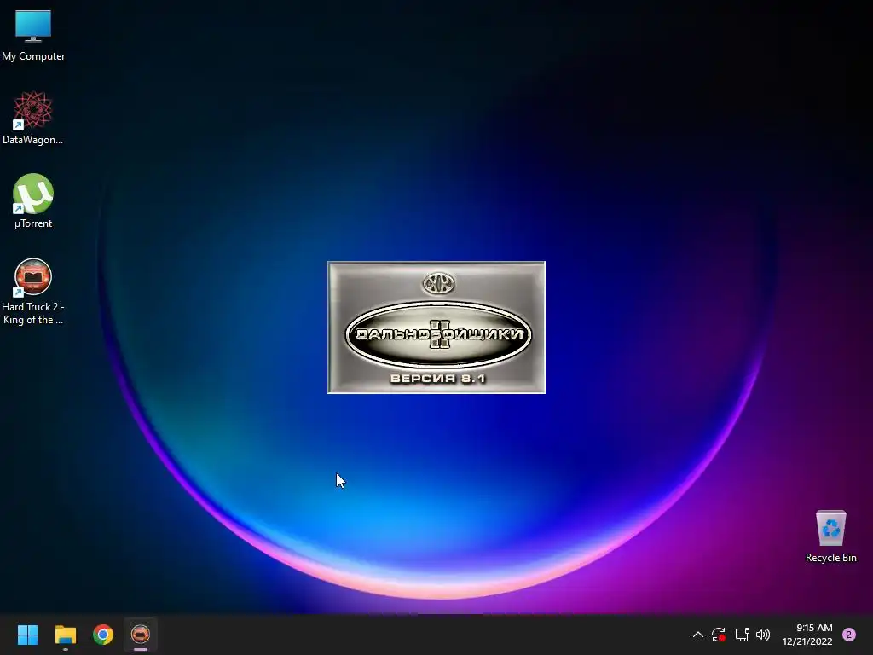Select the My Computer desktop icon
Image resolution: width=873 pixels, height=655 pixels.
[33, 34]
